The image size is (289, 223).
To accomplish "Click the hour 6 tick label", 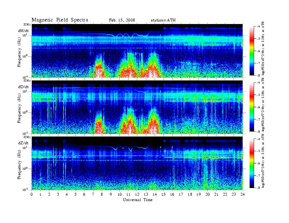I will pyautogui.click(x=84, y=195).
